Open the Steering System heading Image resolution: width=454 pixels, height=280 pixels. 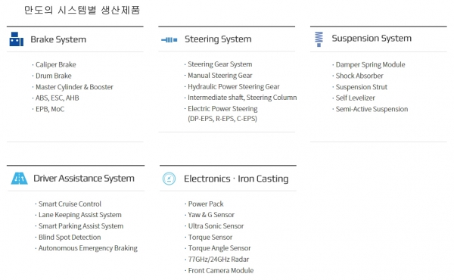point(218,39)
